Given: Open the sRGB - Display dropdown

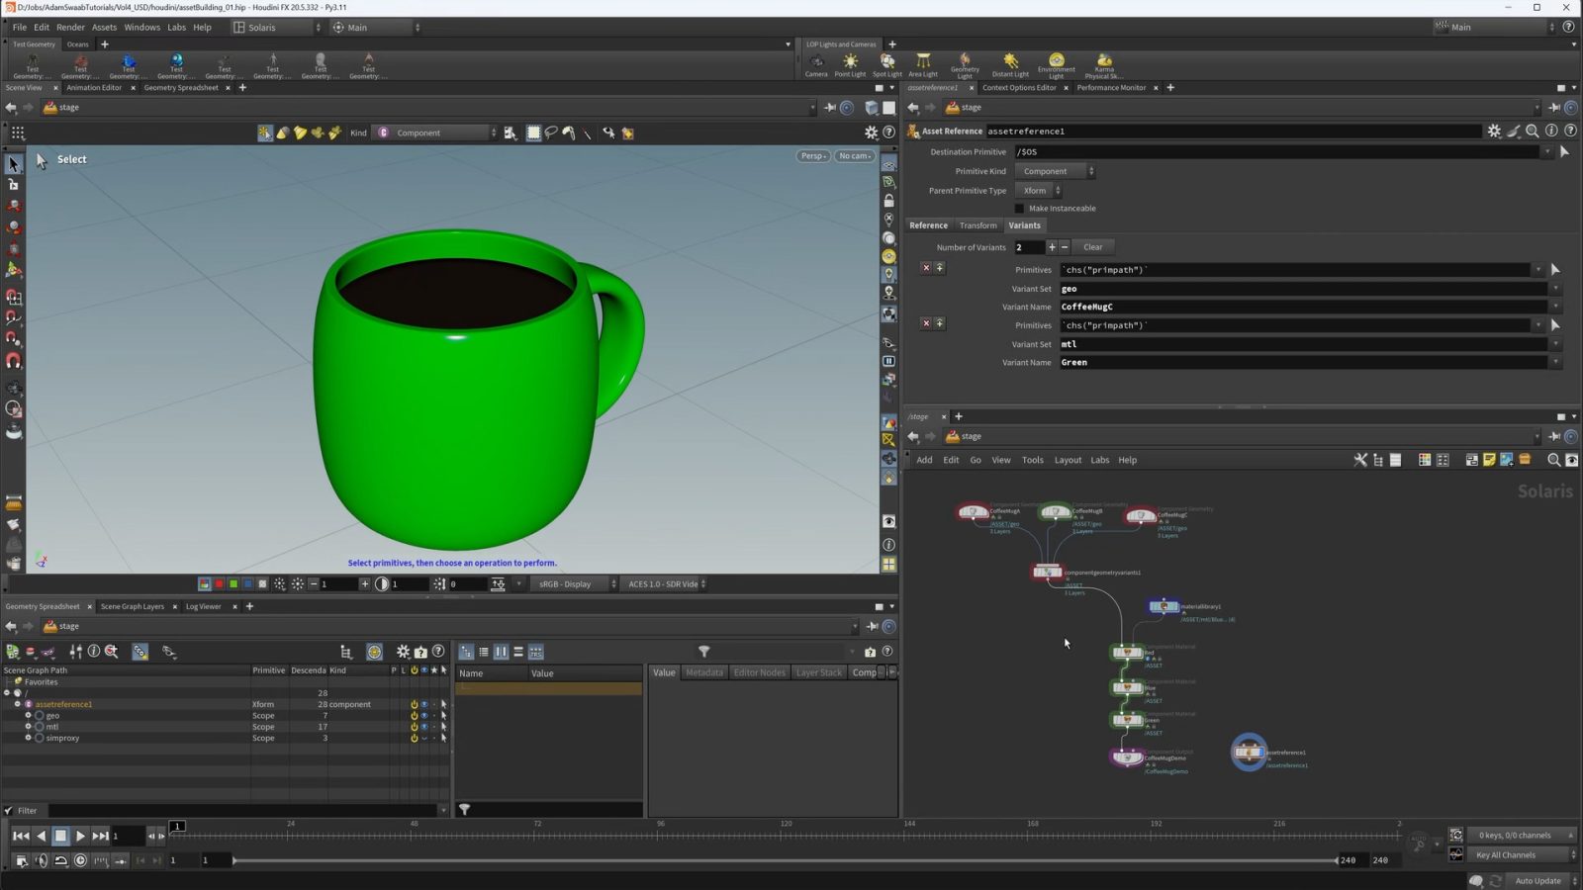Looking at the screenshot, I should (x=574, y=583).
